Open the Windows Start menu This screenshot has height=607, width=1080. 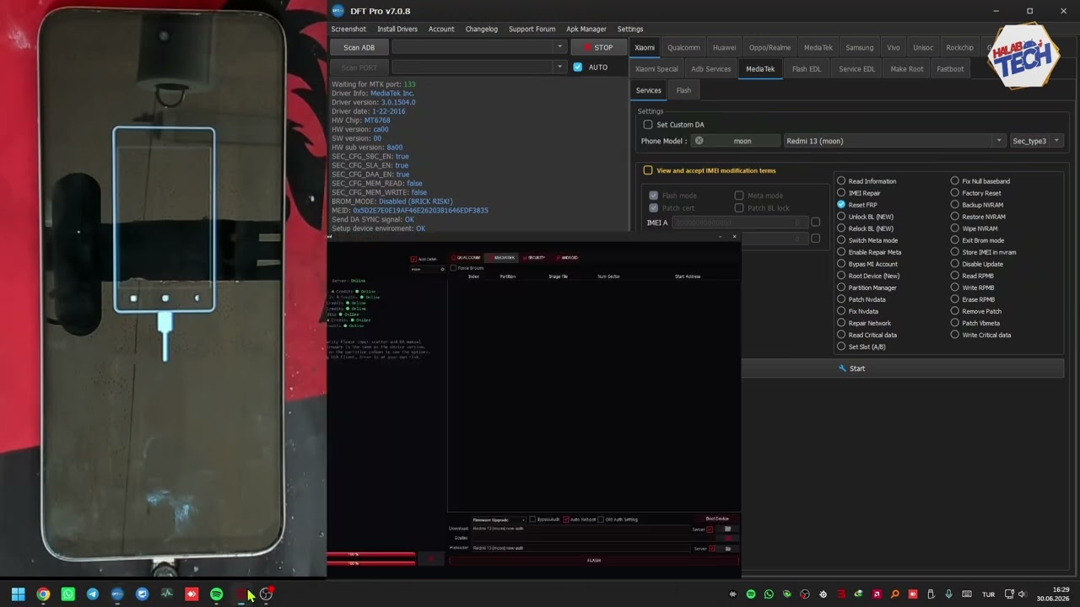pos(18,594)
